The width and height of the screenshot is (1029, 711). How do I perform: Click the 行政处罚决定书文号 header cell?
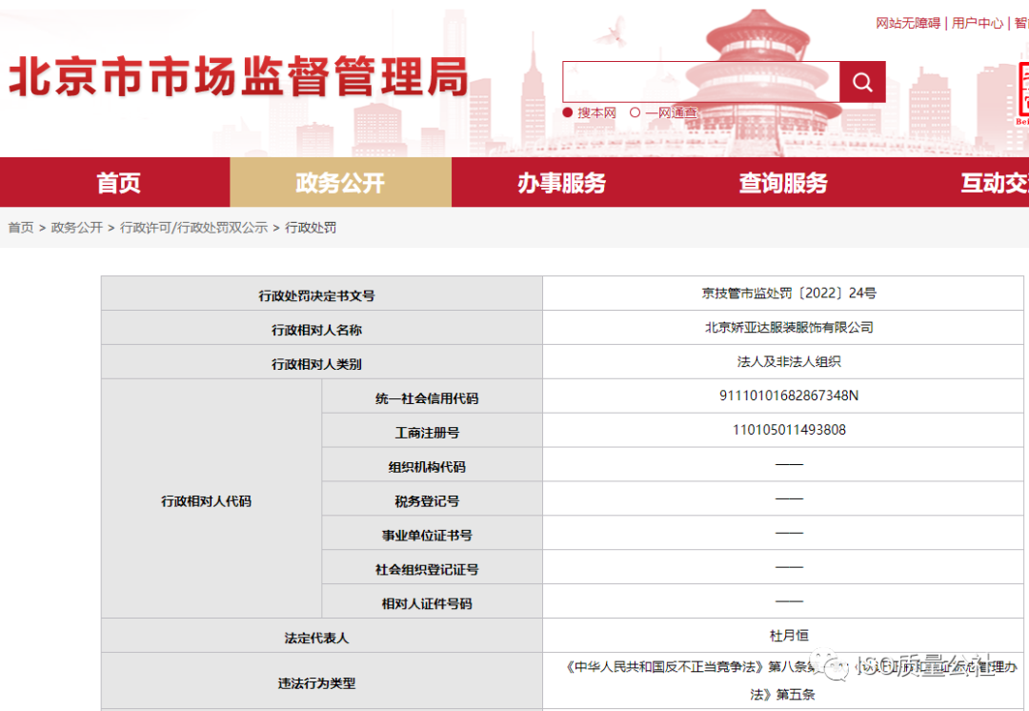[x=322, y=294]
